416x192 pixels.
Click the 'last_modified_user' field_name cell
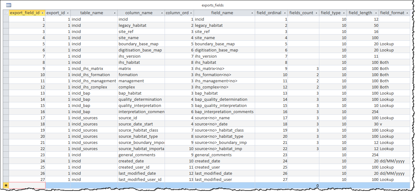(x=225, y=179)
